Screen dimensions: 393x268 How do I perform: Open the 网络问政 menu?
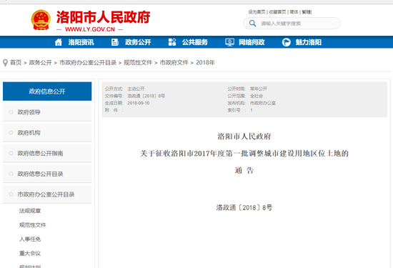coord(252,42)
